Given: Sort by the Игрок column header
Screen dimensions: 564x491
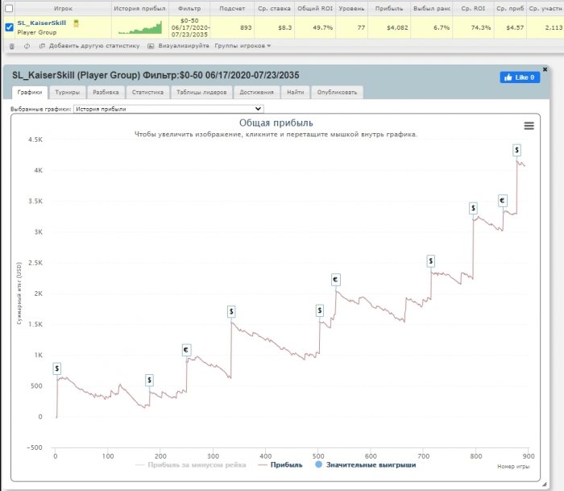Looking at the screenshot, I should [x=63, y=8].
